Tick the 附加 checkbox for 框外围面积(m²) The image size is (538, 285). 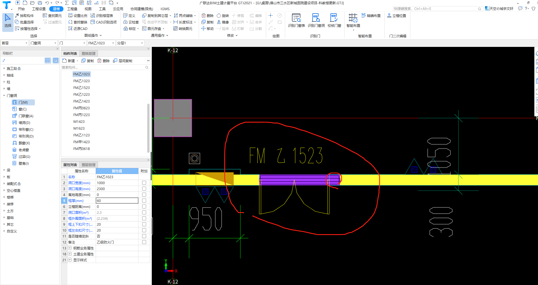tap(144, 218)
